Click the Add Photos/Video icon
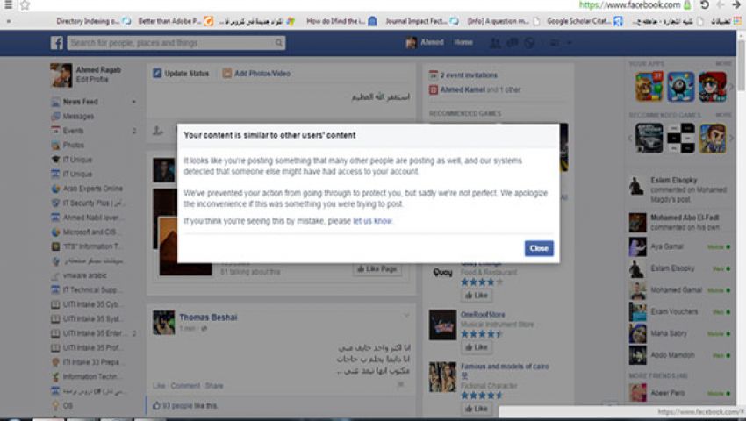Viewport: 746px width, 421px height. [227, 74]
